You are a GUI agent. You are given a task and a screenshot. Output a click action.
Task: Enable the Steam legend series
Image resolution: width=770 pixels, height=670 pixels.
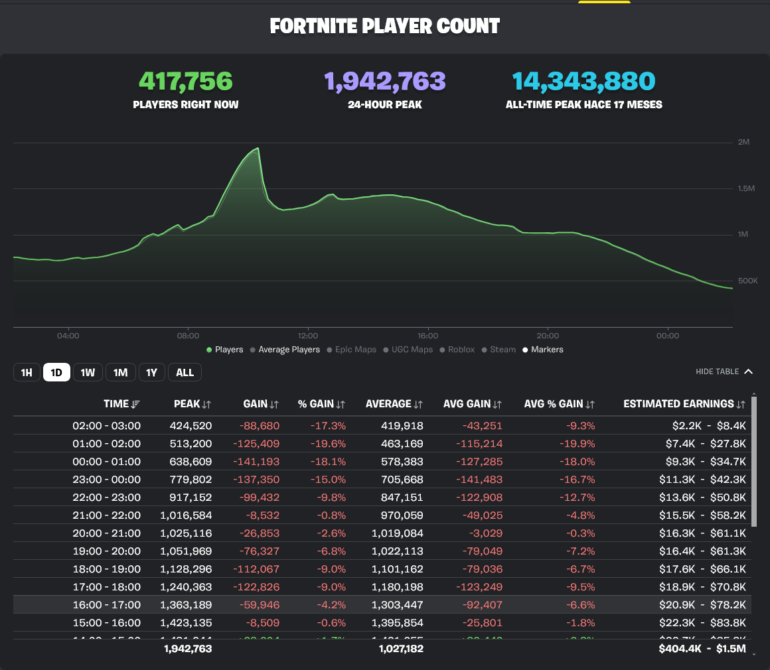[499, 350]
